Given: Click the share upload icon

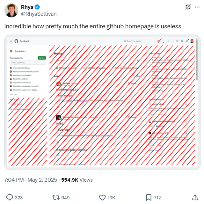Looking at the screenshot, I should point(195,197).
